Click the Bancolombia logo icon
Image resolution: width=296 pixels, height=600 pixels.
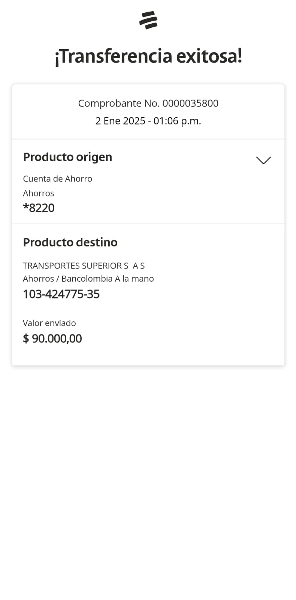pos(148,20)
